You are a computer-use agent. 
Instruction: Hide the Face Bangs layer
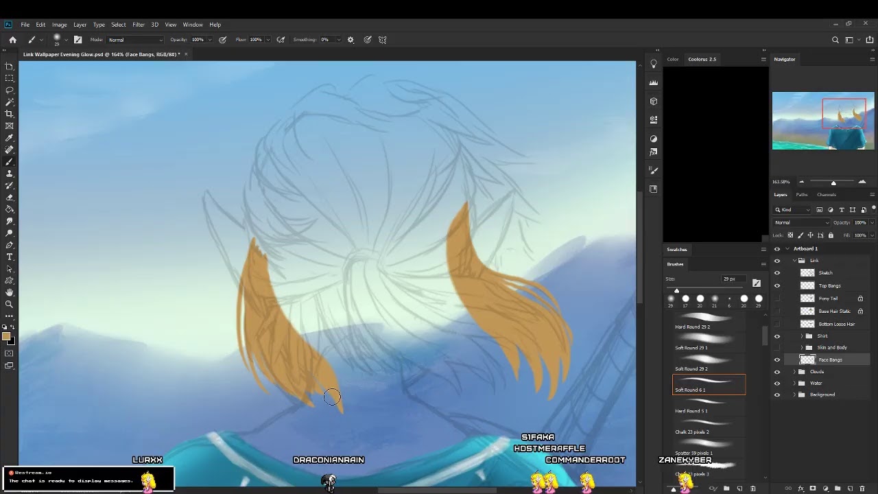coord(777,360)
